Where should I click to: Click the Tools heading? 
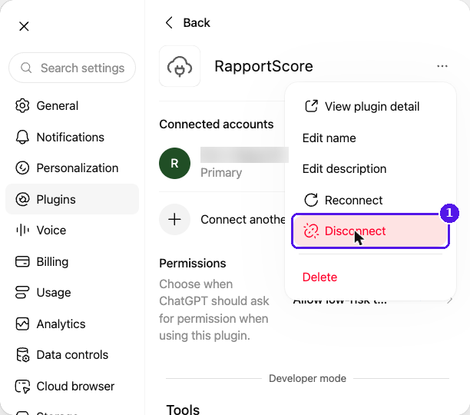(x=183, y=410)
